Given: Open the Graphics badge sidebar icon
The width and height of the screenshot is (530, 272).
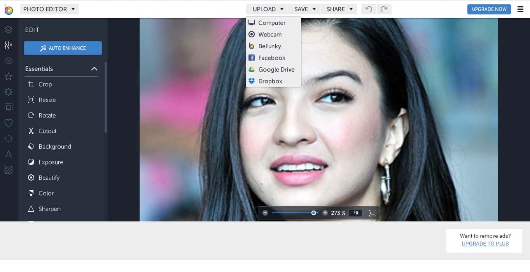Looking at the screenshot, I should coord(9,139).
